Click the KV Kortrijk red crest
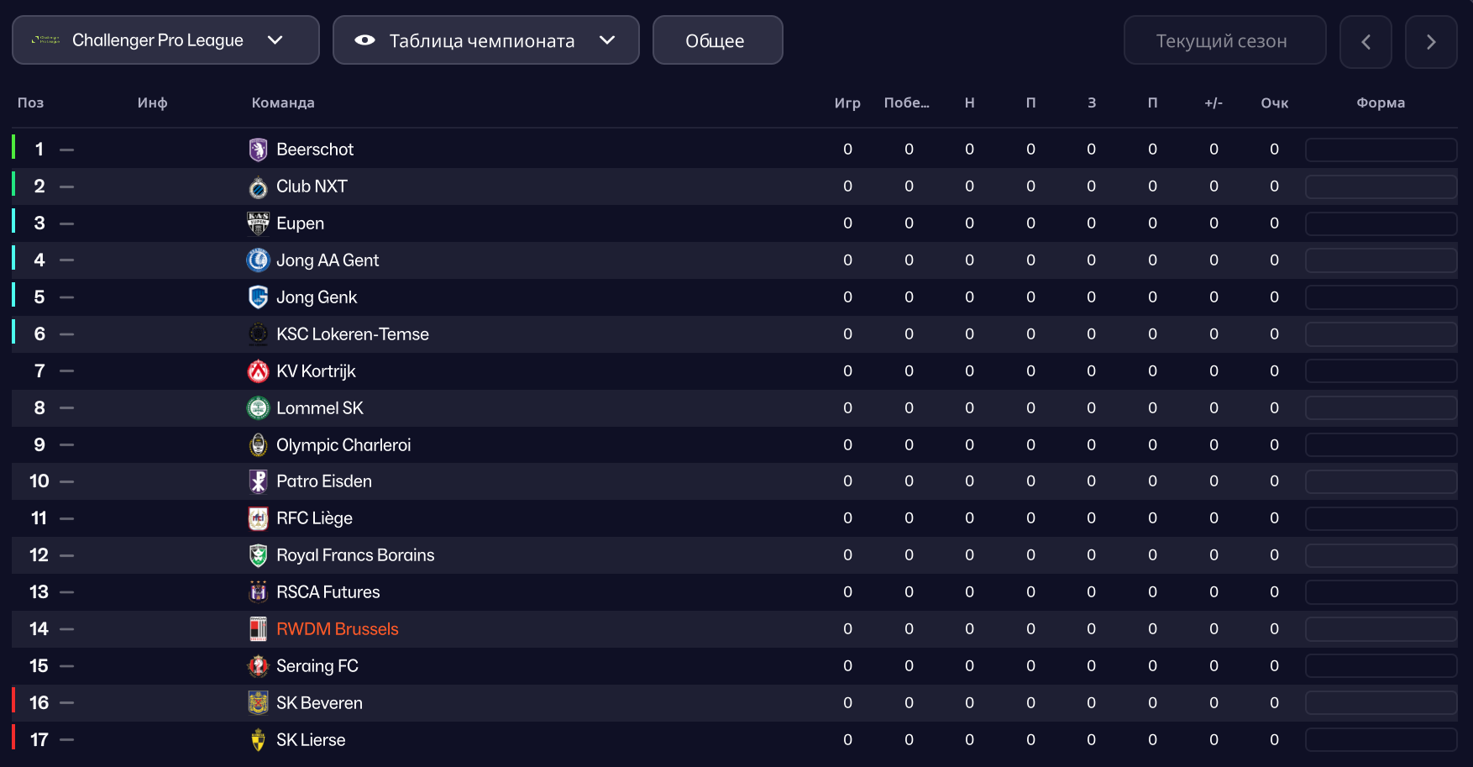Viewport: 1473px width, 767px height. click(x=258, y=371)
